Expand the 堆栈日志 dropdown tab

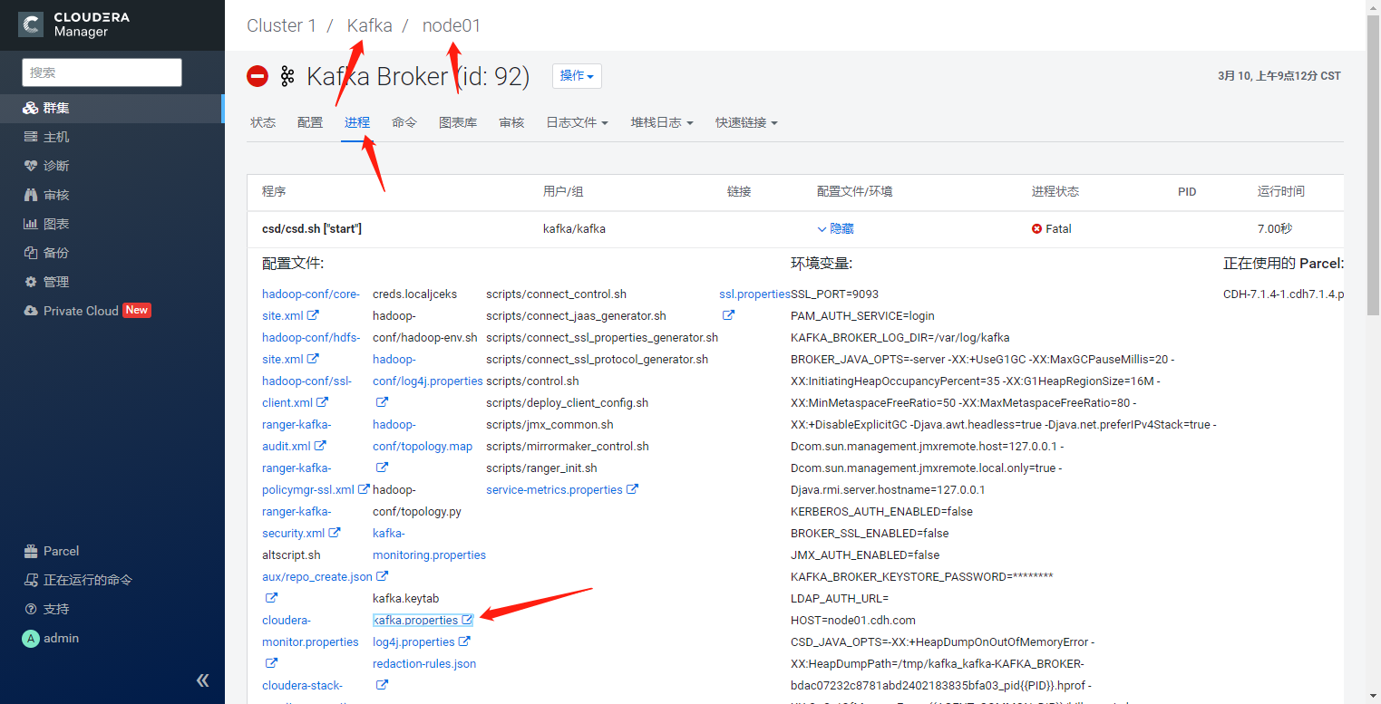(x=662, y=122)
